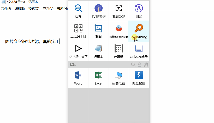
Task: Launch Word from the panel
Action: (78, 78)
